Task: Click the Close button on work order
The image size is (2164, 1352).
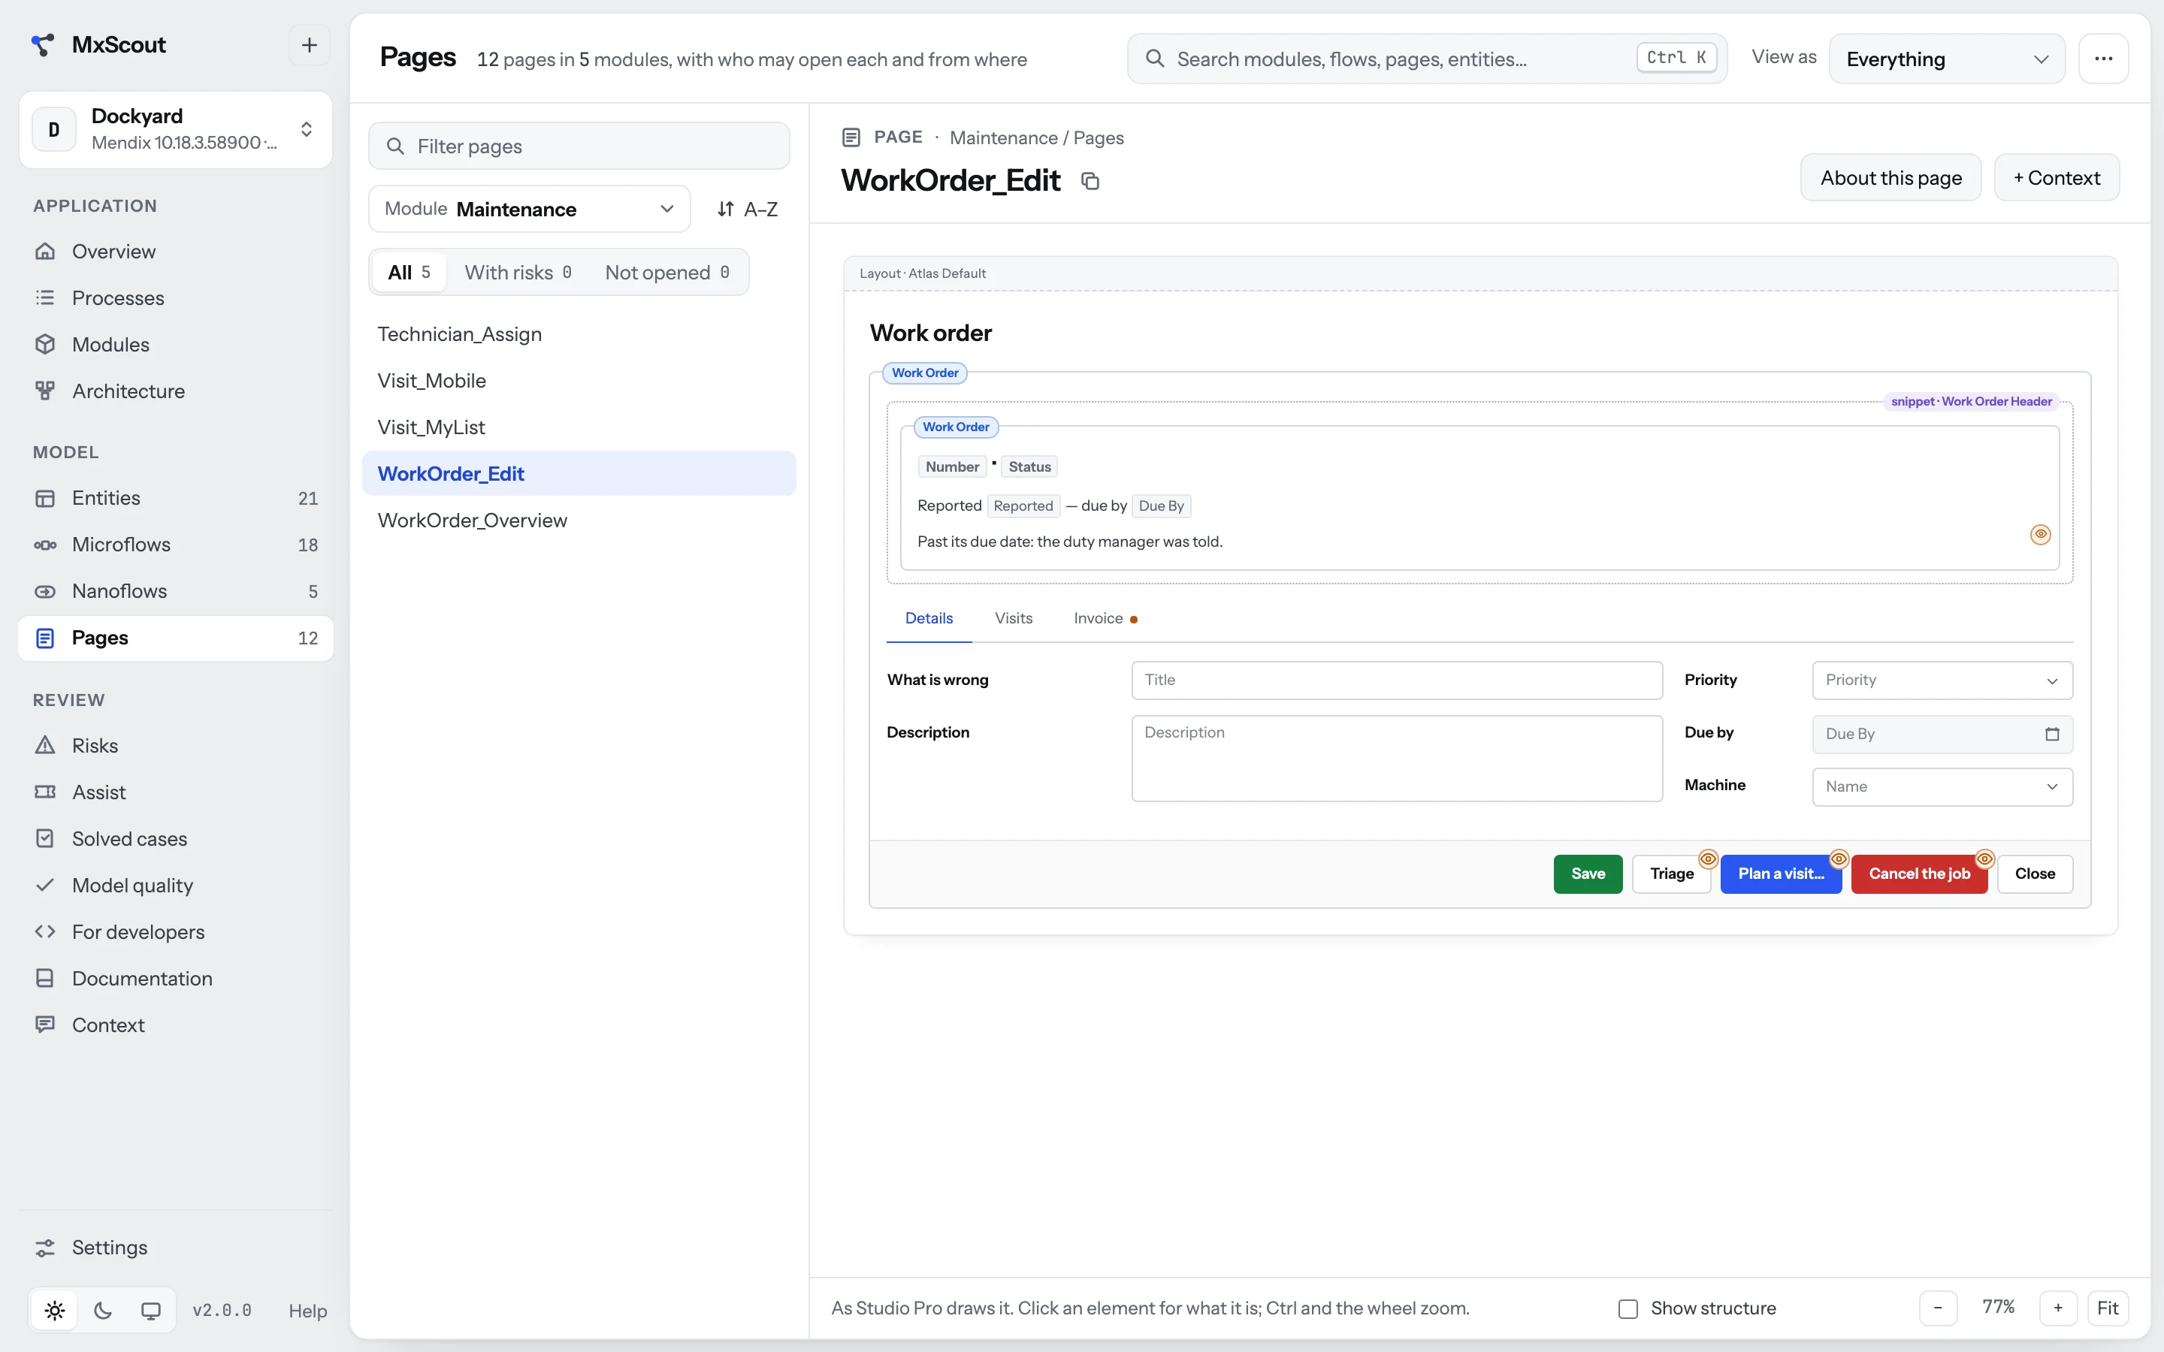Action: 2034,874
